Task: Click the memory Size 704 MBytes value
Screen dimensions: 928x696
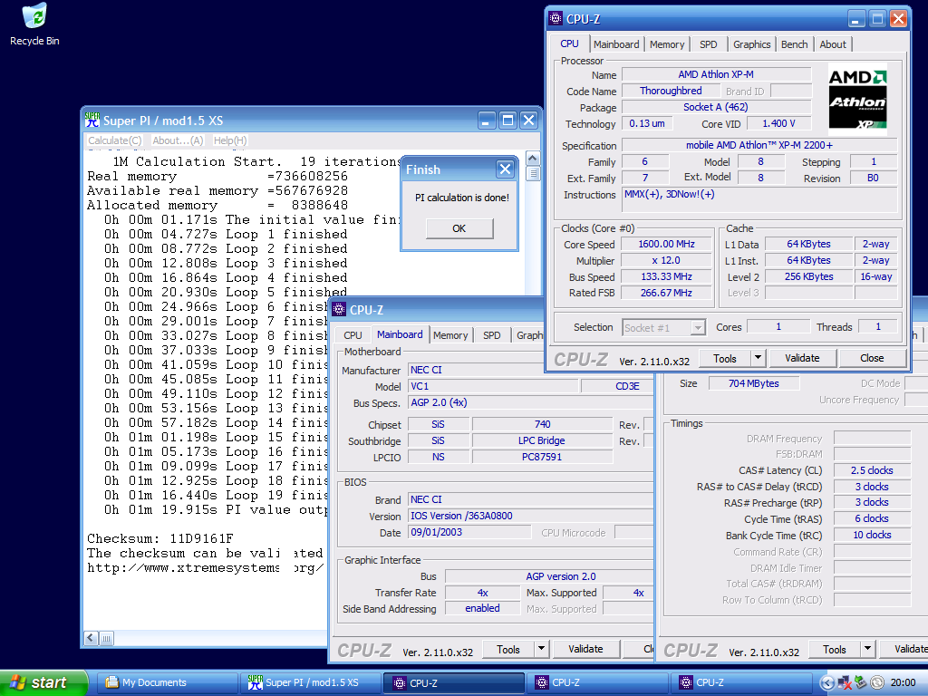Action: (754, 383)
